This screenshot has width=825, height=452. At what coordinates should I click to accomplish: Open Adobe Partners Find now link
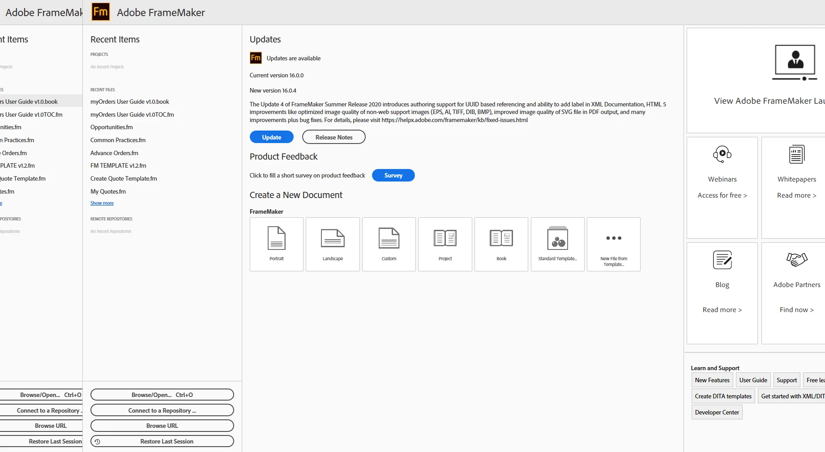click(797, 310)
